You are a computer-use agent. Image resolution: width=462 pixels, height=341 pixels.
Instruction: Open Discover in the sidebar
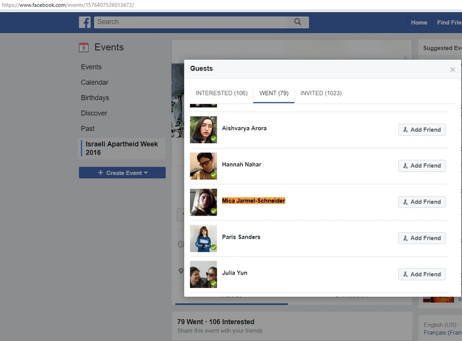(94, 113)
